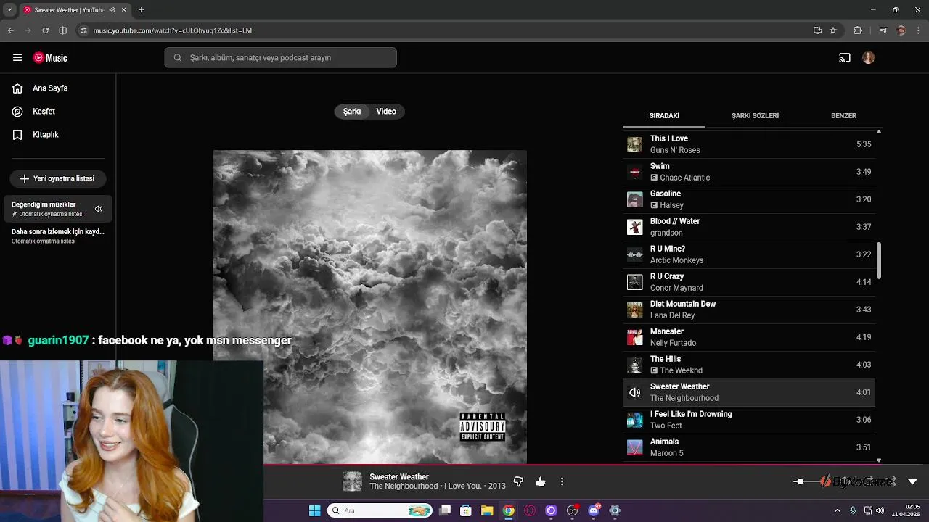Select the BENZER tab
Image resolution: width=929 pixels, height=522 pixels.
(843, 116)
